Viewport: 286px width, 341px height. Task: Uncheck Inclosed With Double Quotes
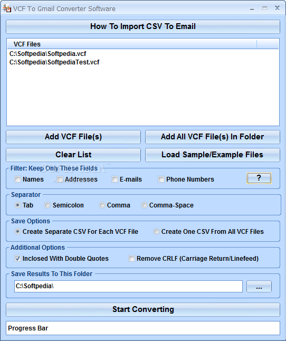coord(17,258)
